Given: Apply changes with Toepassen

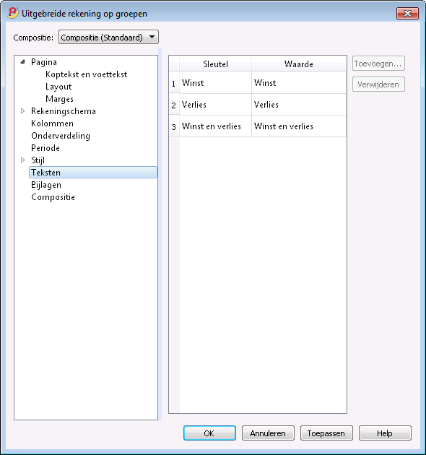Looking at the screenshot, I should click(x=326, y=433).
